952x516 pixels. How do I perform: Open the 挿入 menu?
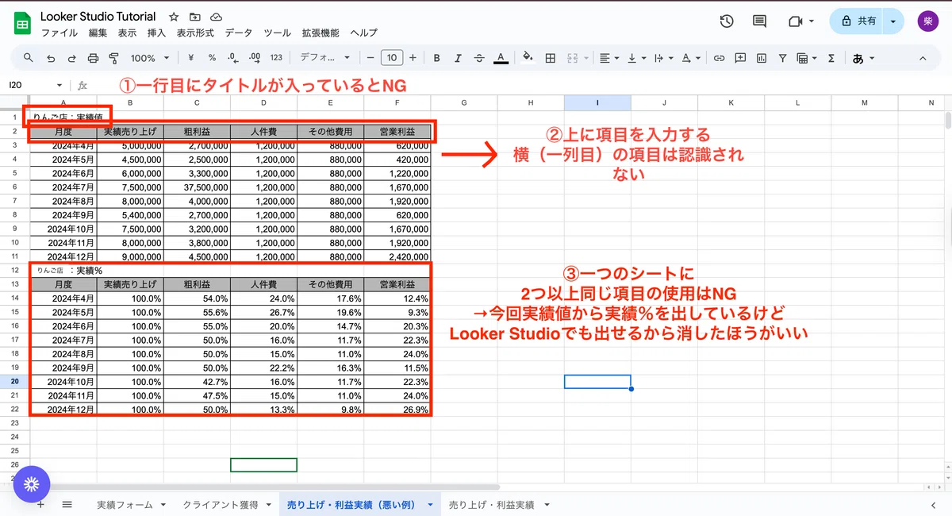pyautogui.click(x=157, y=33)
